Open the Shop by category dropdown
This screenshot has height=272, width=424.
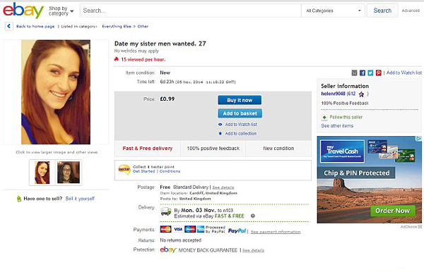(61, 11)
